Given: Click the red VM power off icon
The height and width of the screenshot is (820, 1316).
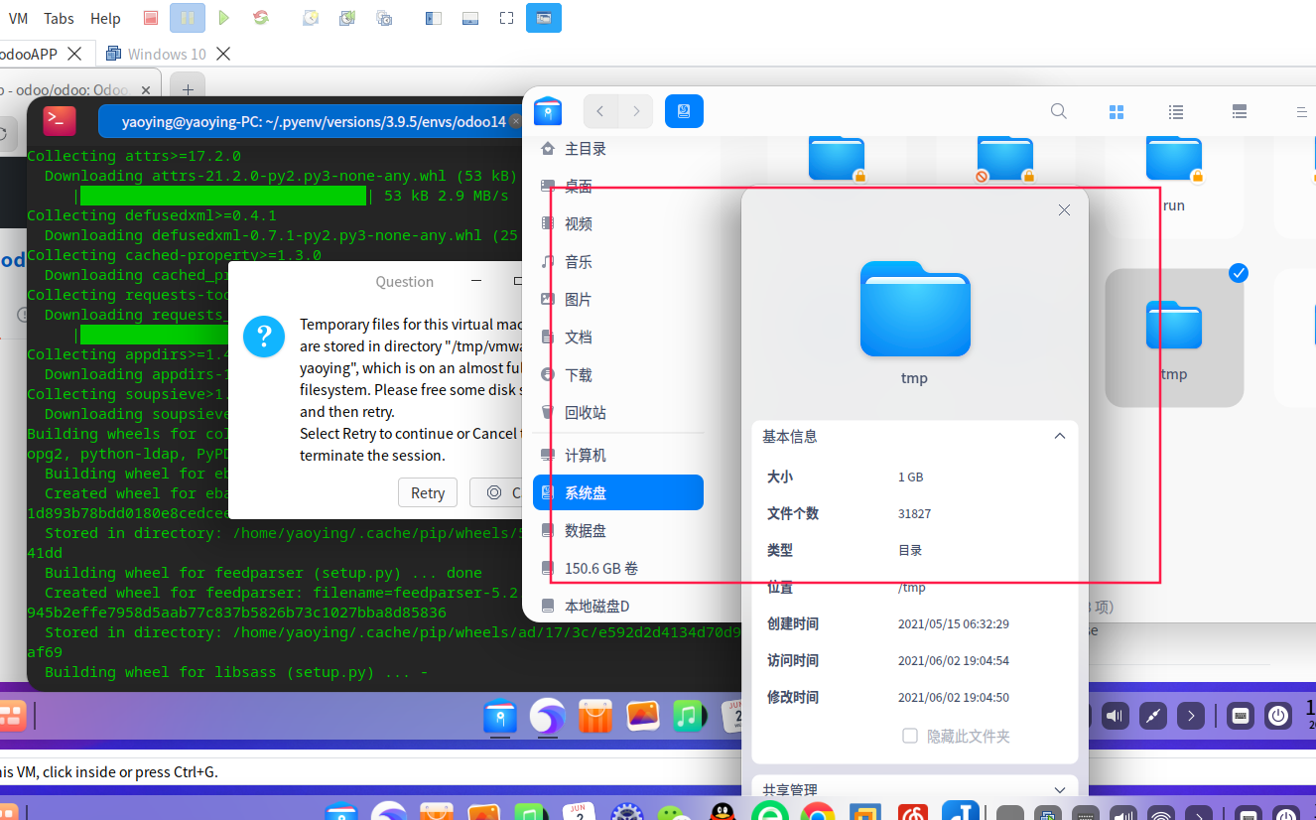Looking at the screenshot, I should coord(151,18).
